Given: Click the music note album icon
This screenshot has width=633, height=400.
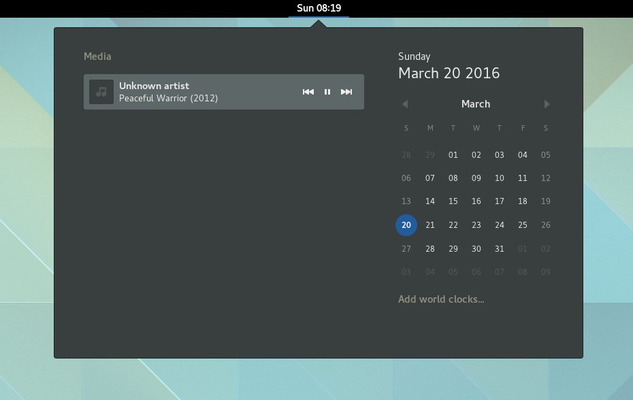Looking at the screenshot, I should point(101,92).
